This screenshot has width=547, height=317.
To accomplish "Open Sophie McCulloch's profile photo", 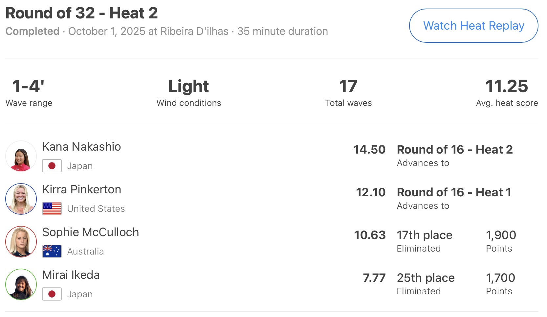I will (21, 242).
